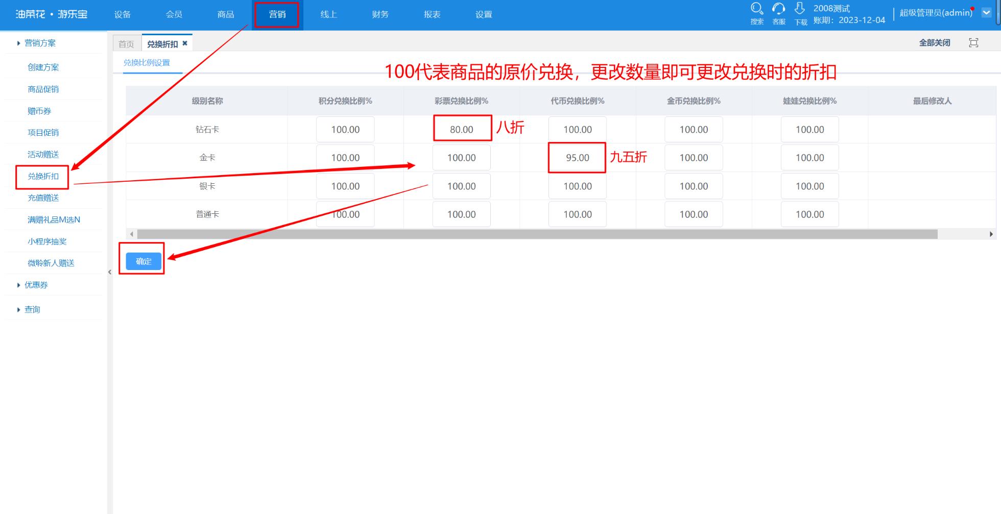Edit 银卡 彩票兑换比例 field
1001x514 pixels.
tap(462, 186)
